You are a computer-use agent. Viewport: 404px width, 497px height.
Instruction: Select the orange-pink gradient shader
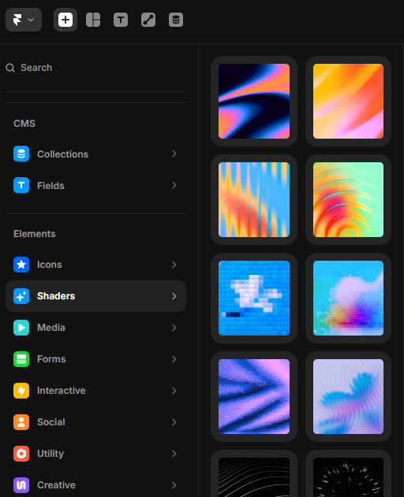[x=349, y=101]
